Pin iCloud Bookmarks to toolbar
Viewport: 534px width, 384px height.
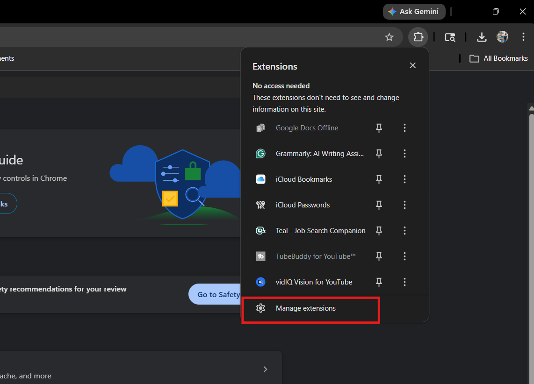(x=379, y=179)
